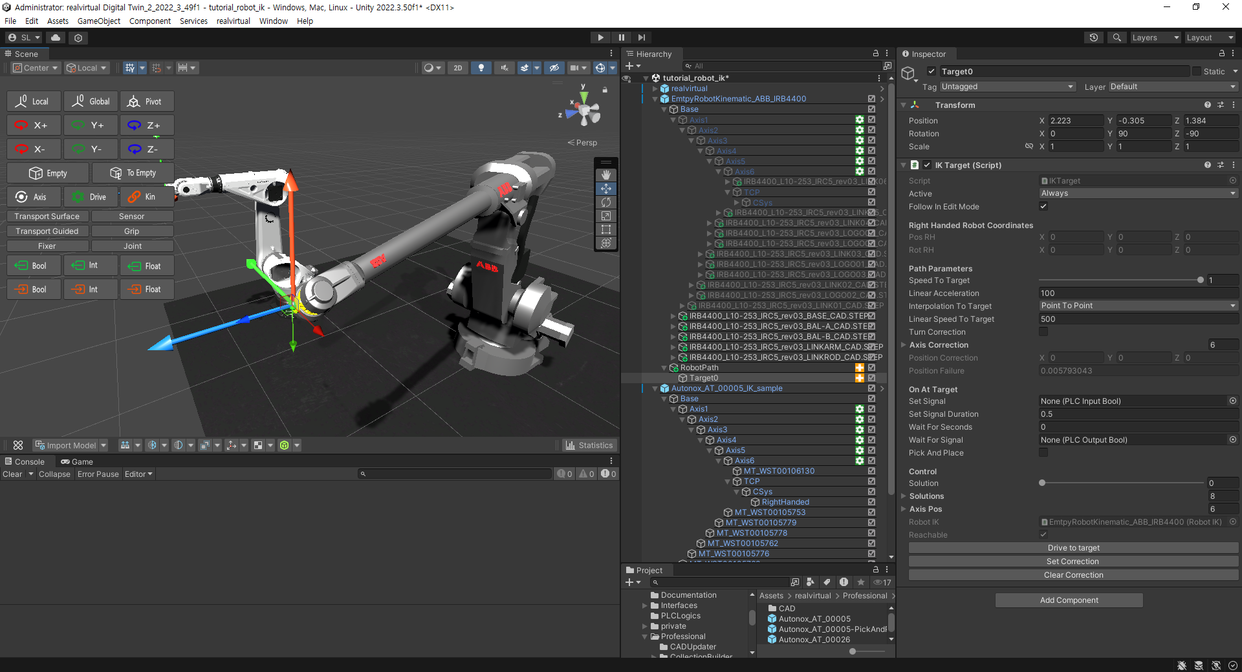Toggle the Target0 active checkbox in the Inspector
This screenshot has height=672, width=1242.
coord(931,71)
